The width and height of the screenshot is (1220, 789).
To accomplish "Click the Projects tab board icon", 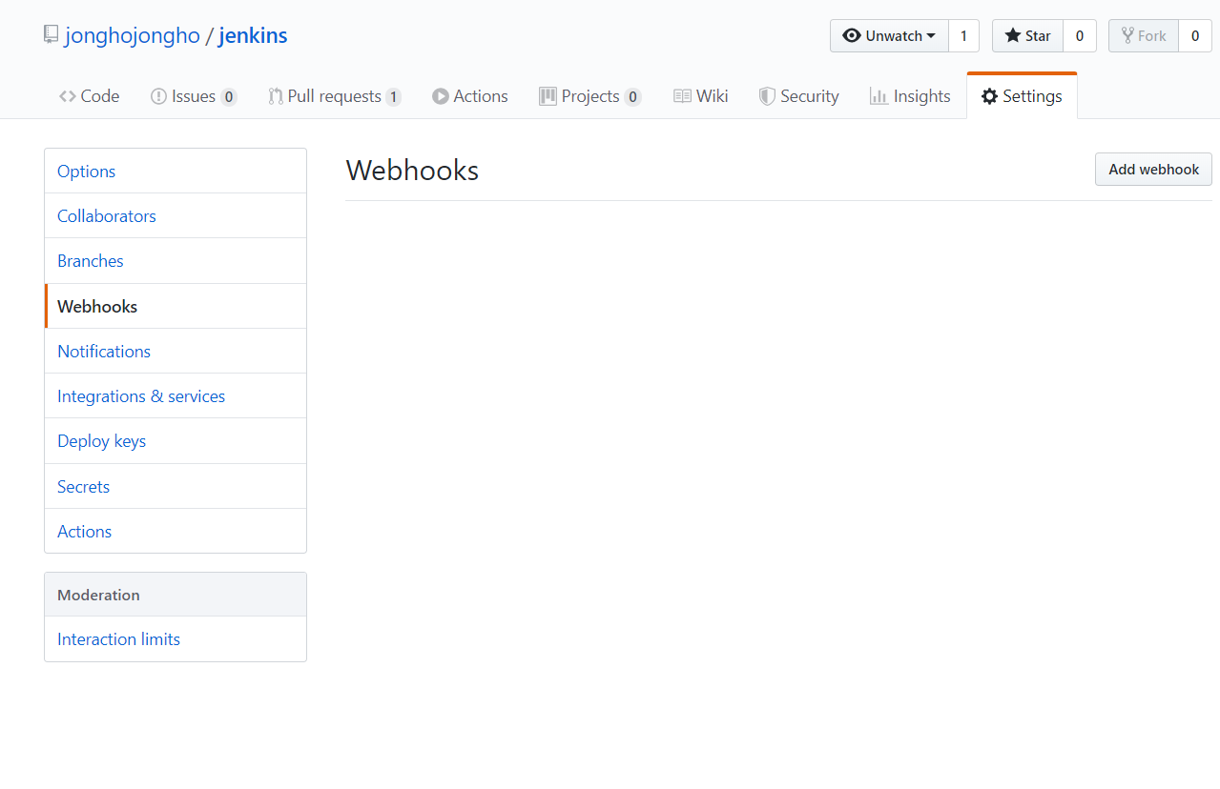I will click(x=548, y=96).
